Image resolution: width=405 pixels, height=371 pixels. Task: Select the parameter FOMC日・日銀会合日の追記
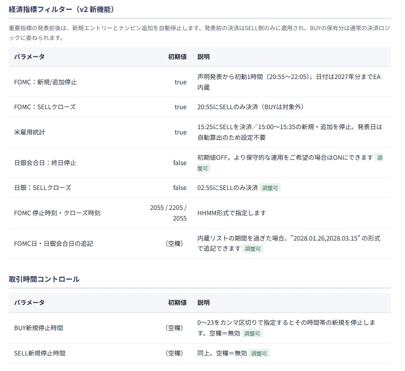pos(54,244)
